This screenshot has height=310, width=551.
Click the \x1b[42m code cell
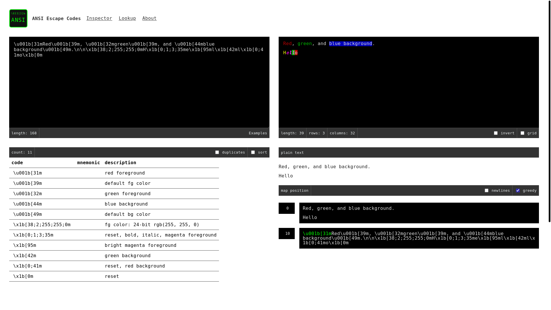pyautogui.click(x=25, y=256)
